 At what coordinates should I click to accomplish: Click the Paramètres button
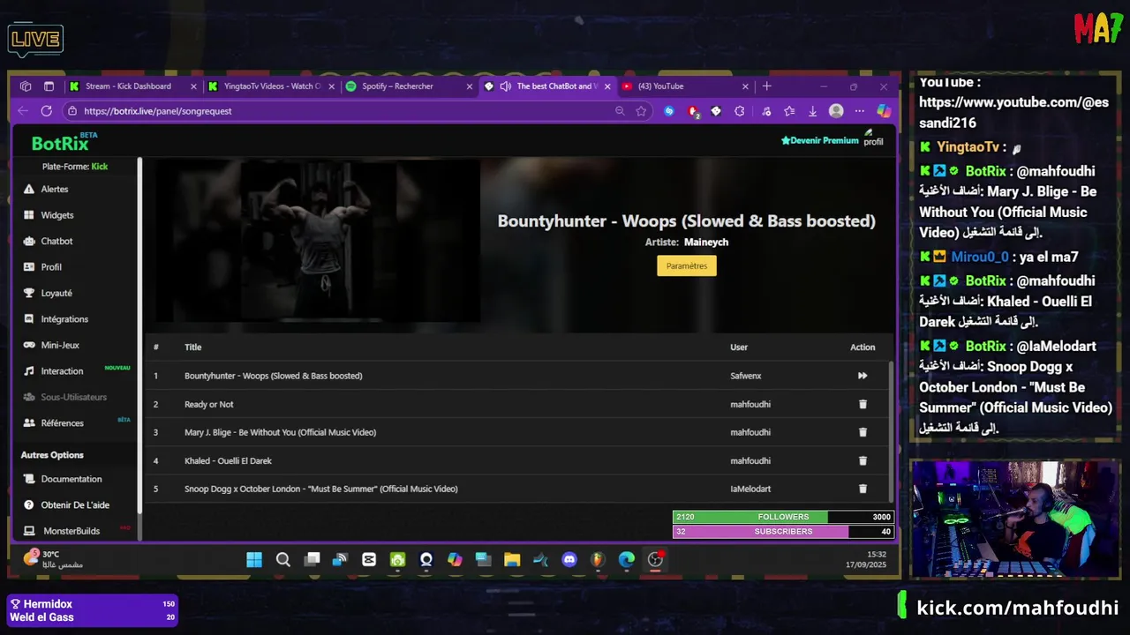(687, 265)
